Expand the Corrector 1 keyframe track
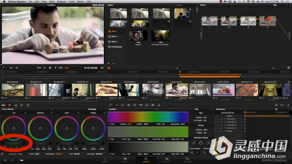The height and width of the screenshot is (164, 292). click(x=225, y=119)
